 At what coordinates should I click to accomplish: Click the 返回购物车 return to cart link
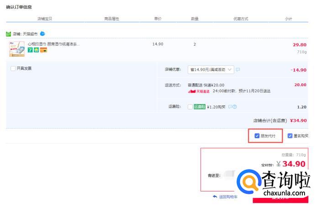point(228,197)
